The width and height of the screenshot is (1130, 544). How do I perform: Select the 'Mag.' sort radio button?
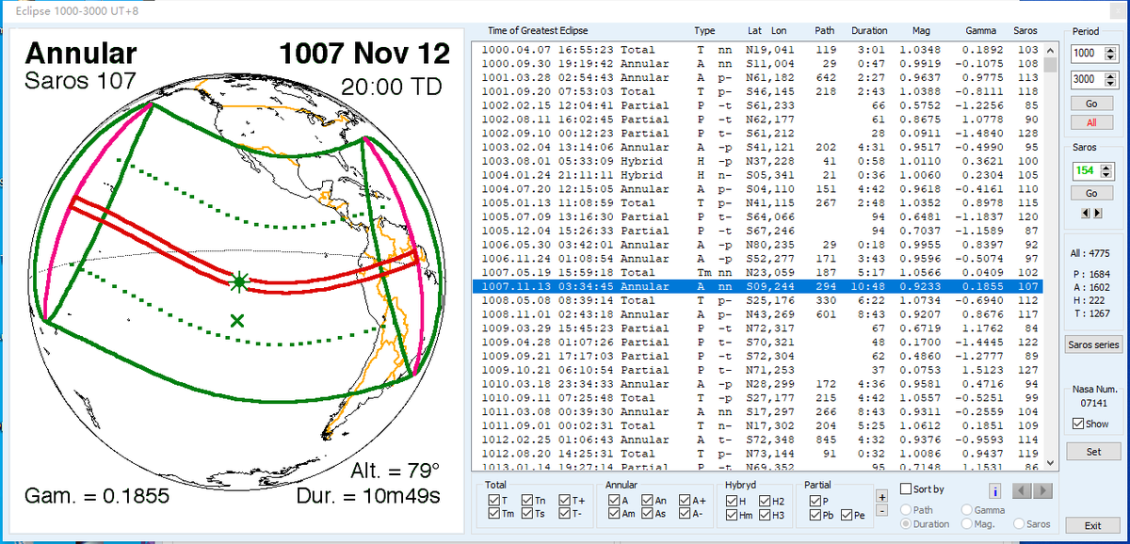[x=967, y=523]
